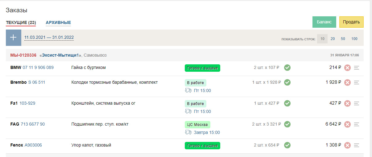Viewport: 372px width, 157px height.
Task: Show 20 rows per page
Action: pyautogui.click(x=333, y=39)
